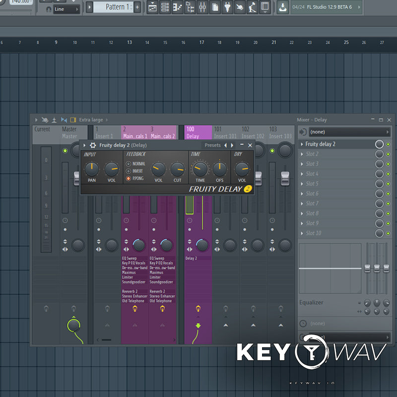Select the Delay mixer track 100
This screenshot has width=397, height=397.
198,132
